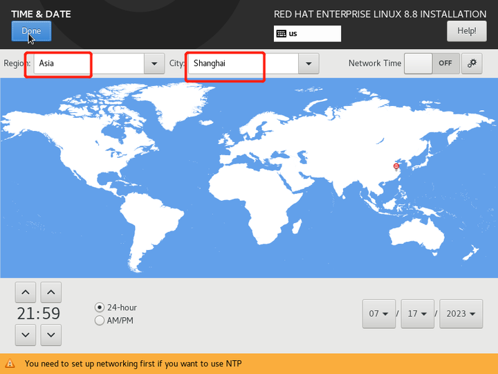The image size is (498, 374).
Task: Click the Shanghai city text field
Action: [243, 64]
